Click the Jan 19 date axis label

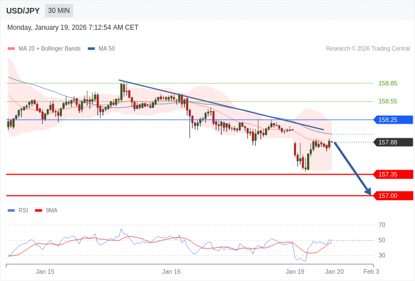click(x=295, y=271)
